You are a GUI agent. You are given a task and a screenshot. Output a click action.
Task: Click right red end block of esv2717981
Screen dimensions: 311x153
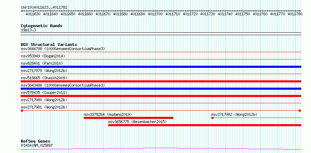click(300, 111)
